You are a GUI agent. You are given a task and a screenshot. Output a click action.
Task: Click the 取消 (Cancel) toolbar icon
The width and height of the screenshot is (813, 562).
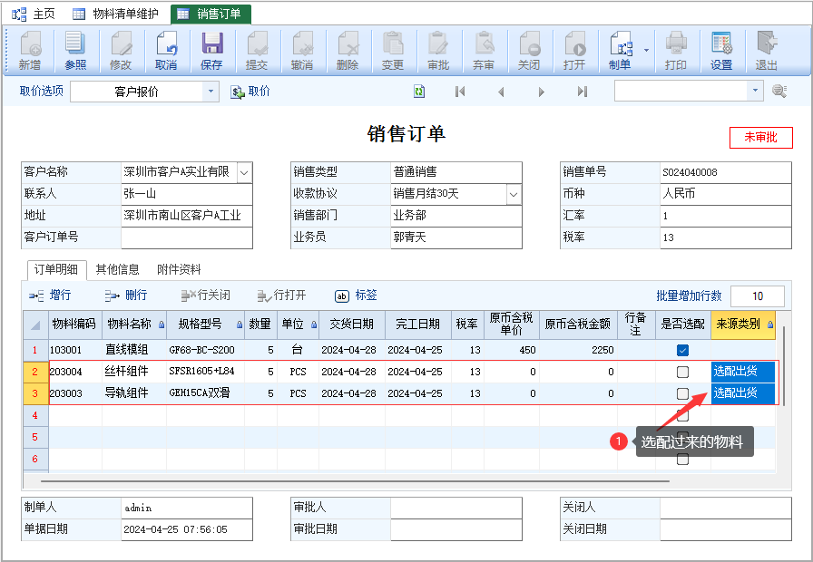pyautogui.click(x=166, y=51)
